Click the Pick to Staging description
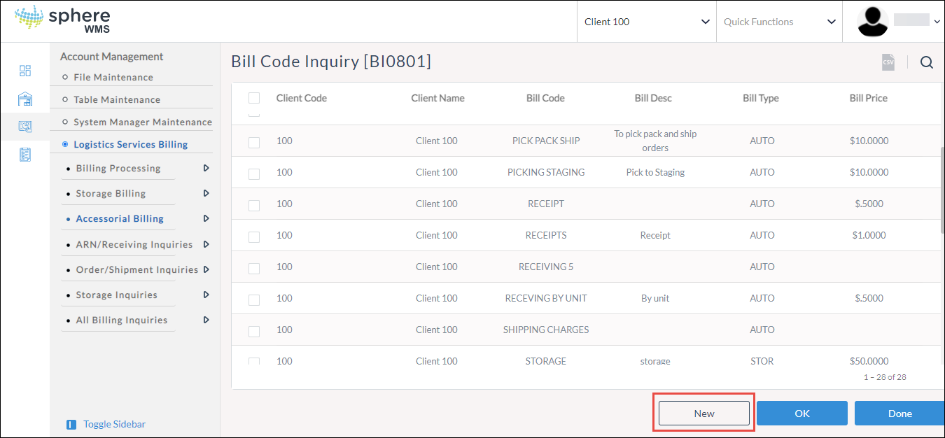This screenshot has width=945, height=438. (655, 172)
